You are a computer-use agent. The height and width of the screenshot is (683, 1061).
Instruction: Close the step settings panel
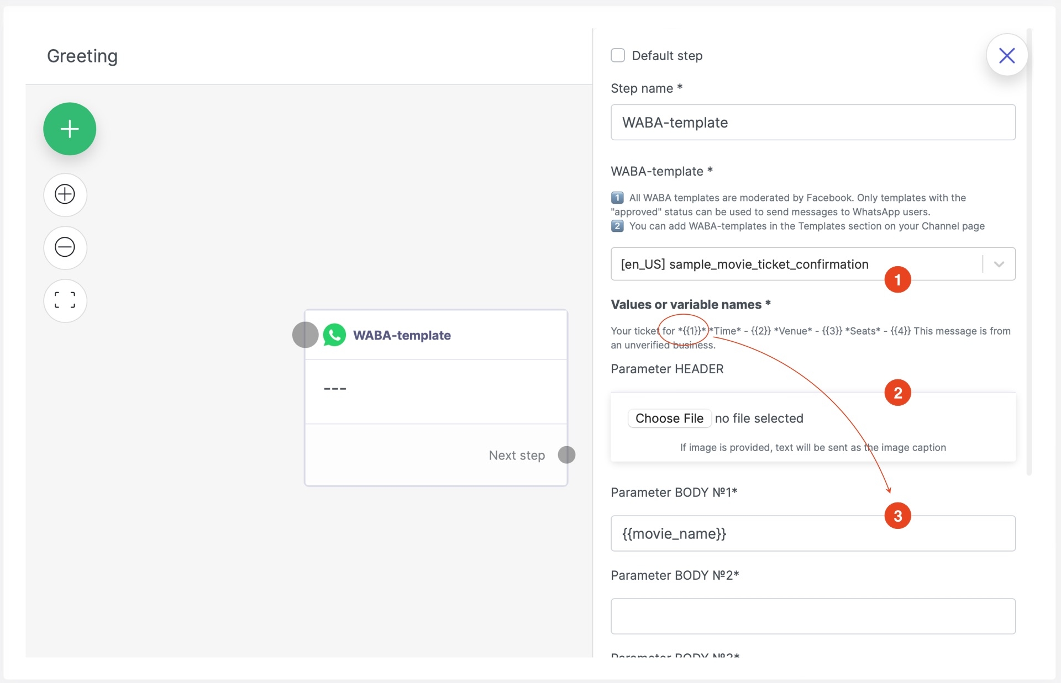point(1006,55)
